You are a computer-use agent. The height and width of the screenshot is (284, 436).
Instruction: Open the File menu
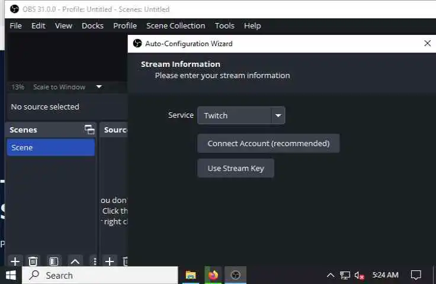point(15,26)
